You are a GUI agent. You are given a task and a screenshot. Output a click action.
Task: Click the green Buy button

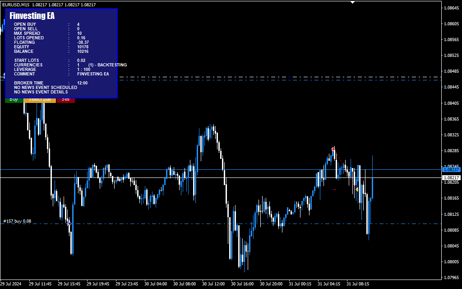14,100
